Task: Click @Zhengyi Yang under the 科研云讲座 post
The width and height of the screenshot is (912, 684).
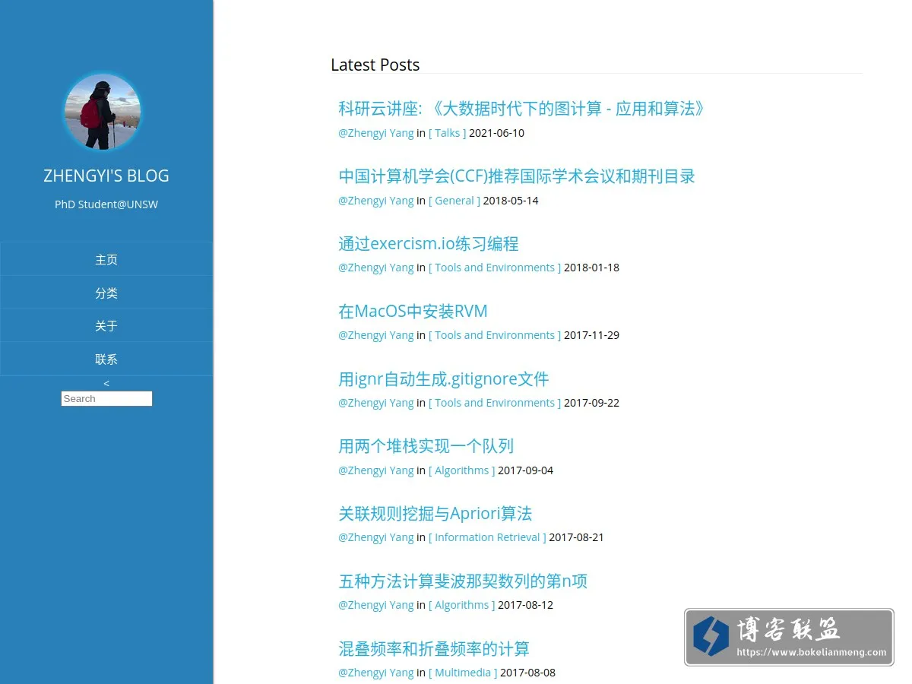Action: (x=376, y=133)
